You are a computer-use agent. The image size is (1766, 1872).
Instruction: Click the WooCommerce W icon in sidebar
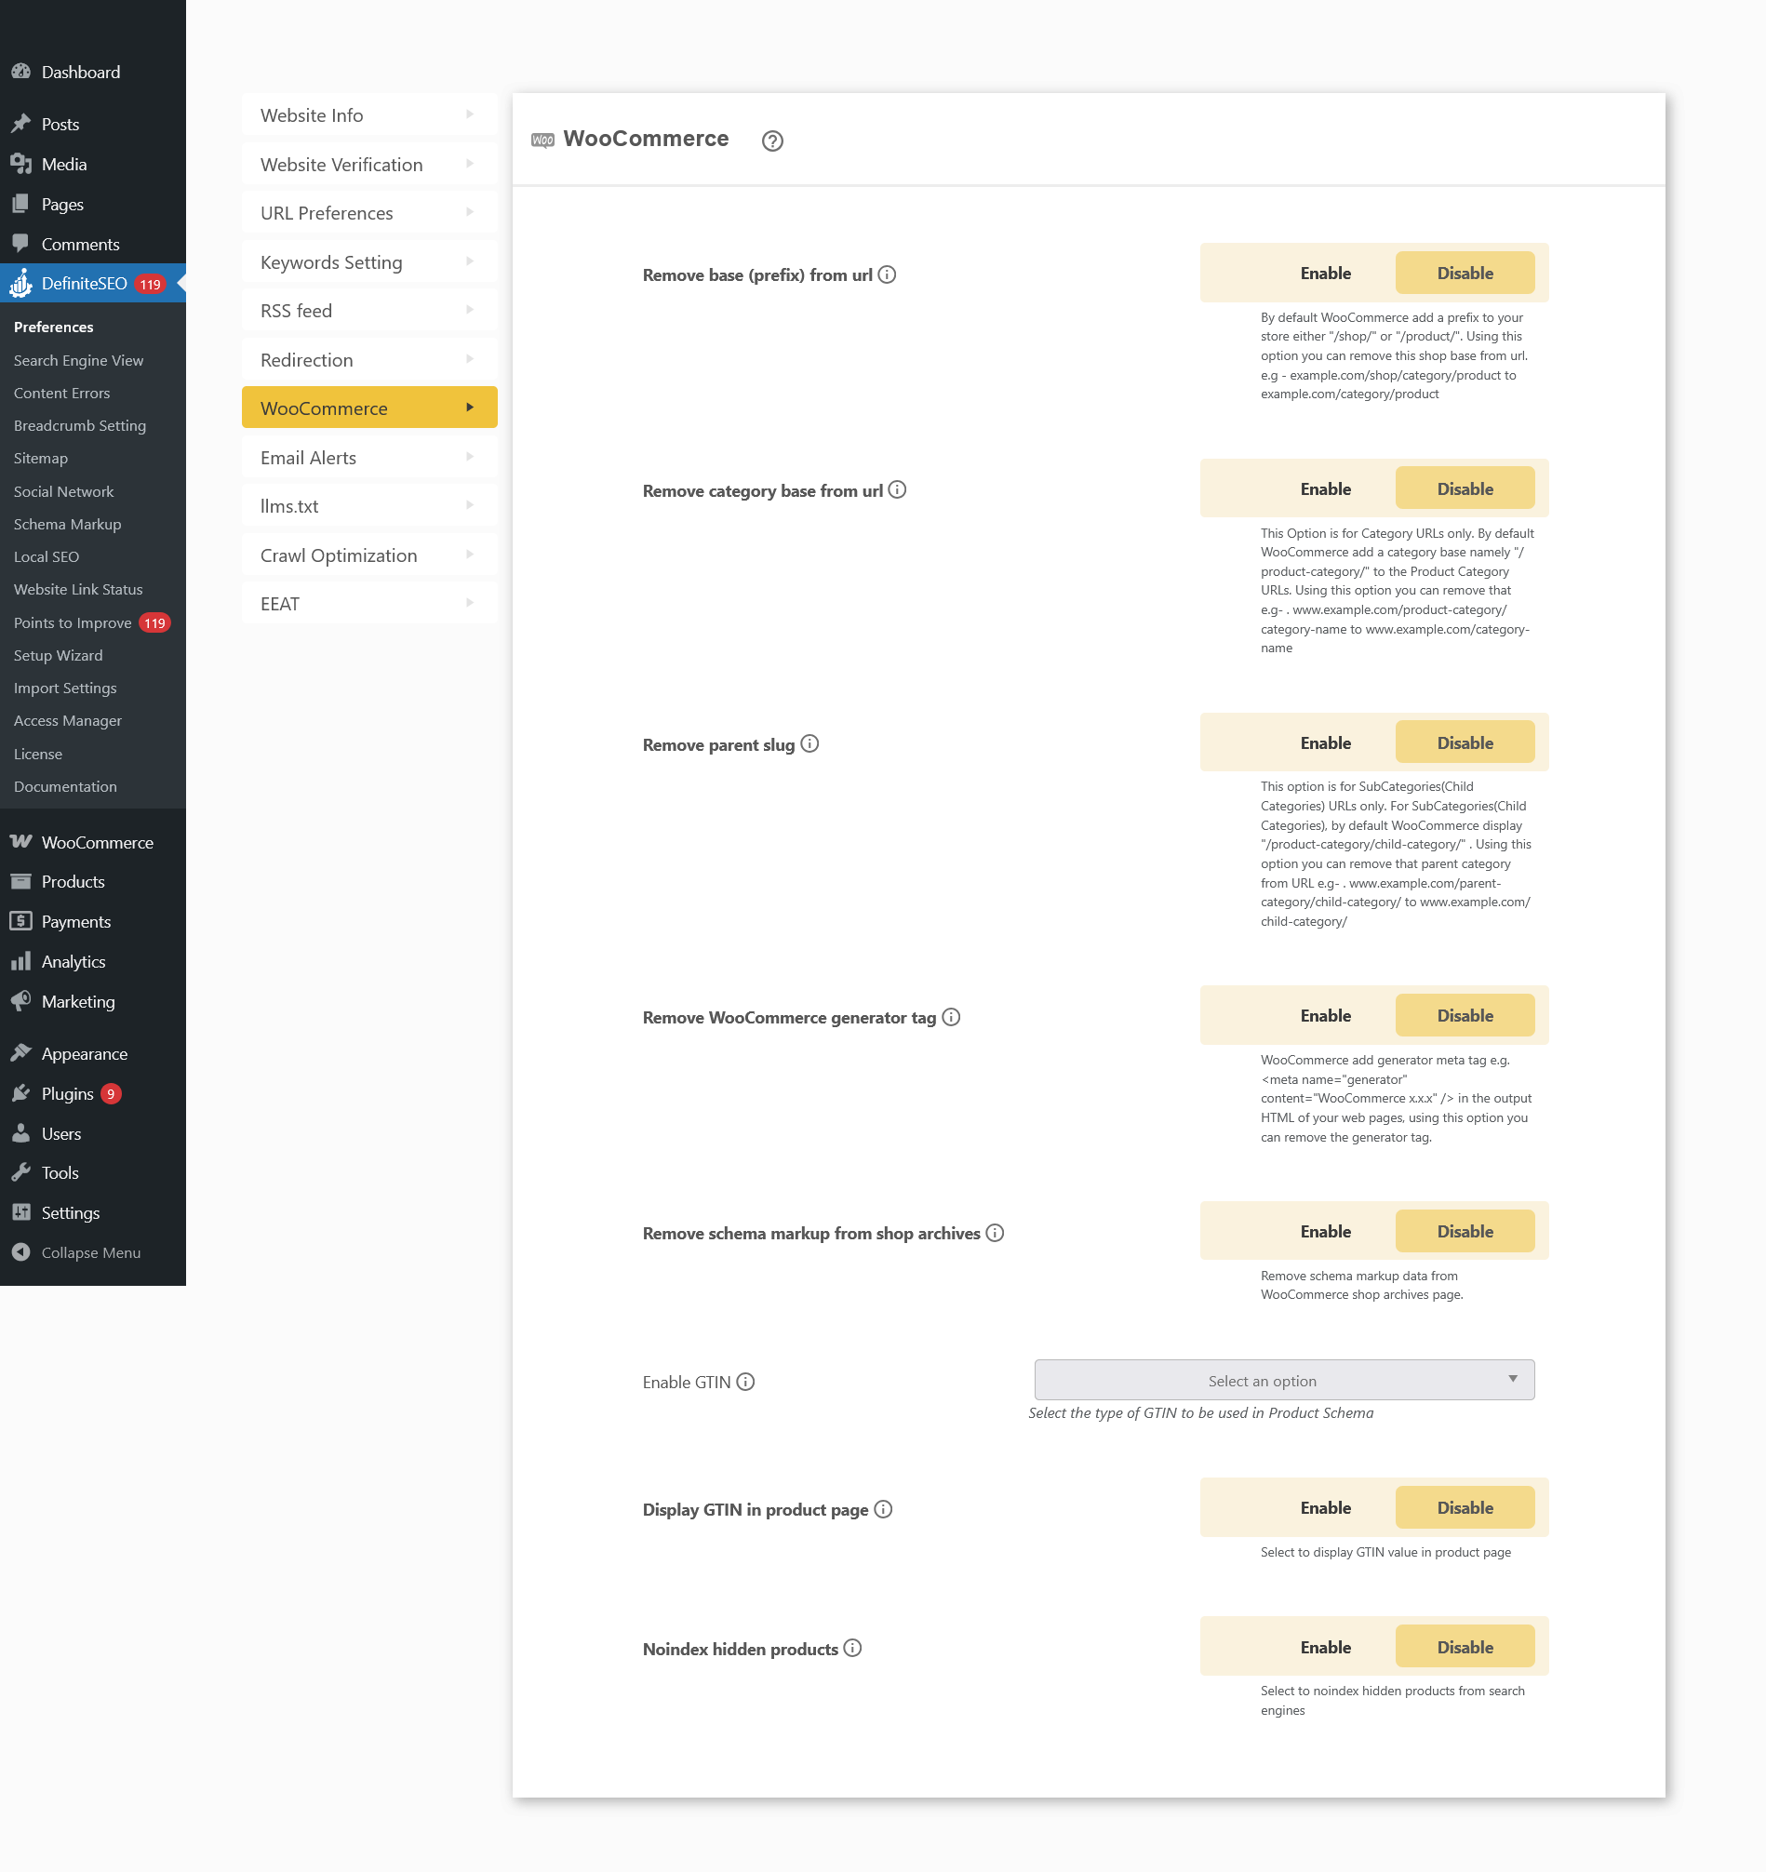click(x=20, y=841)
